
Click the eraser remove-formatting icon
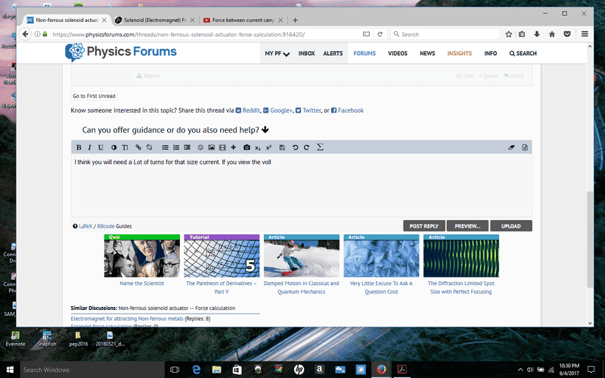[x=510, y=147]
